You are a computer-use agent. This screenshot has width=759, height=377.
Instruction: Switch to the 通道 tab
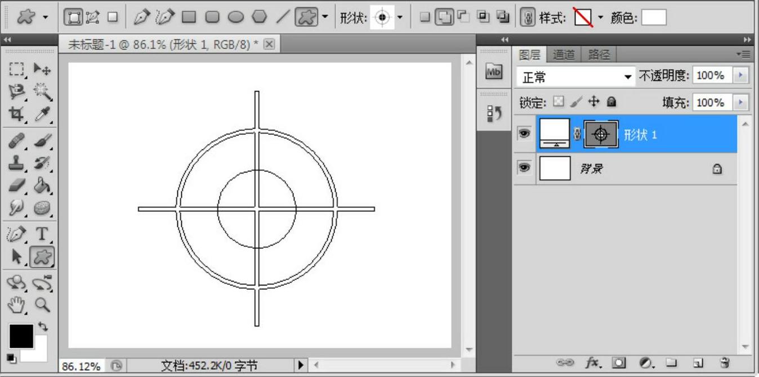(564, 54)
